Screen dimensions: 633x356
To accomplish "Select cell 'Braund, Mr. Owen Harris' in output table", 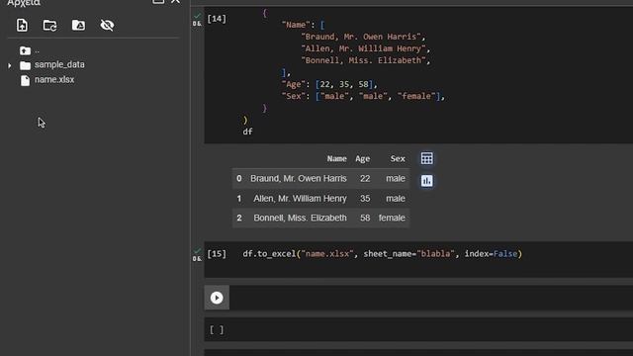I will (x=299, y=178).
